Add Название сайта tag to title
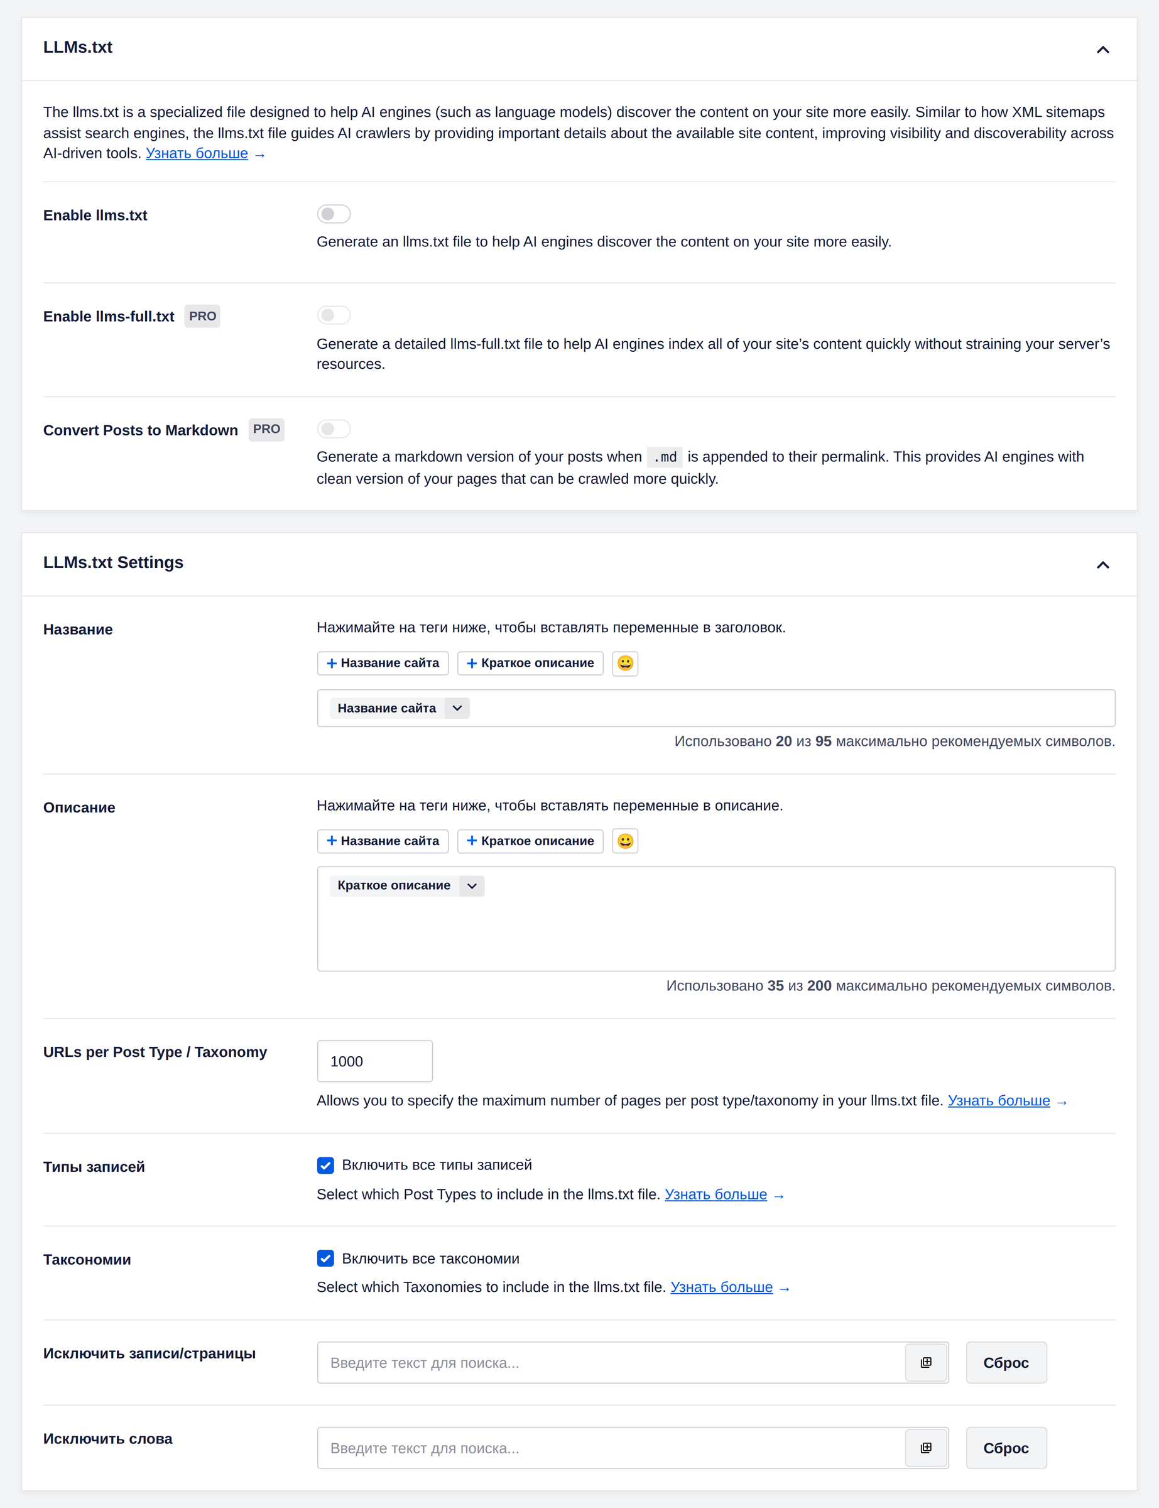1159x1508 pixels. (x=383, y=663)
